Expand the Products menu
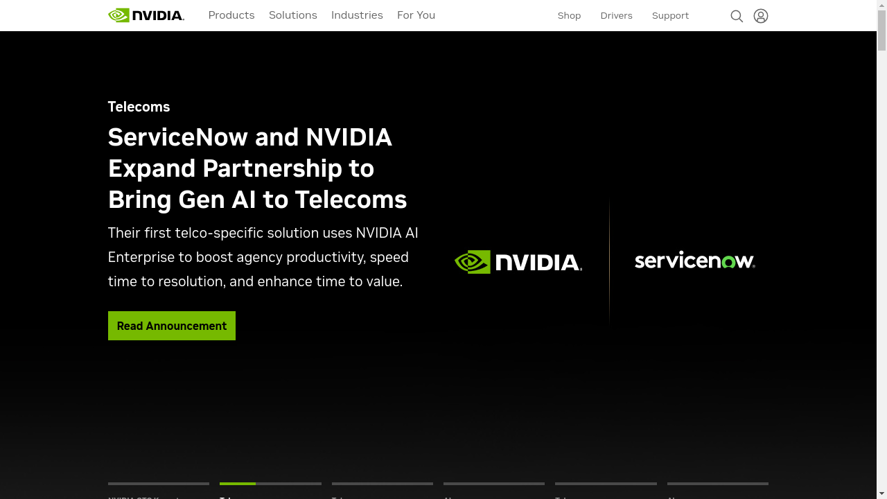This screenshot has width=887, height=499. click(x=231, y=15)
